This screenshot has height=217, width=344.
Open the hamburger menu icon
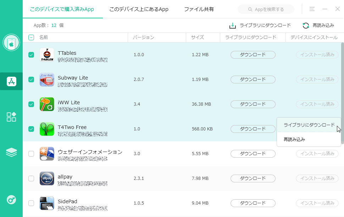tap(312, 9)
